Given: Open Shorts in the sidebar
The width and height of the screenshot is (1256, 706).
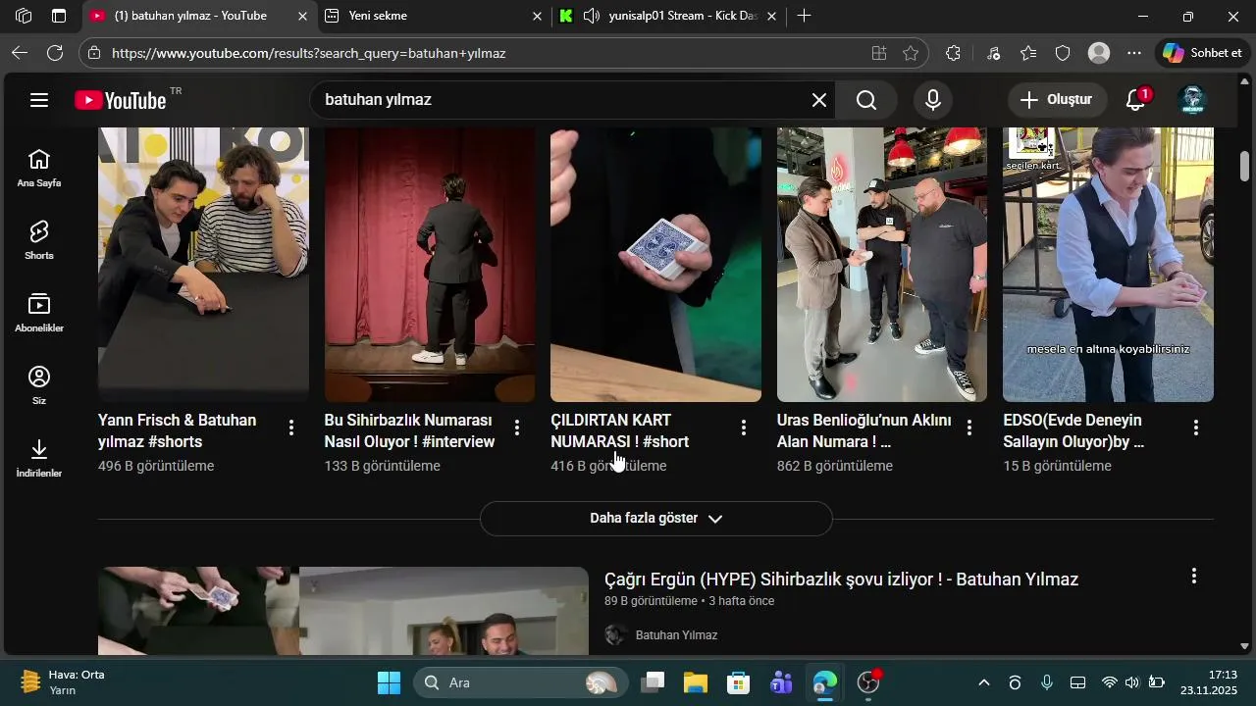Looking at the screenshot, I should pyautogui.click(x=39, y=241).
